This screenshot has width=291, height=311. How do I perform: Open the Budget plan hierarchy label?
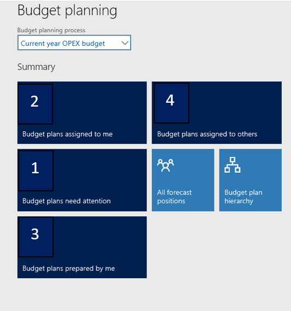pos(243,197)
